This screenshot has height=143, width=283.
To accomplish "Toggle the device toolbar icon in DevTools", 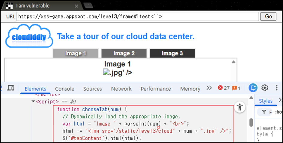I will pos(11,88).
